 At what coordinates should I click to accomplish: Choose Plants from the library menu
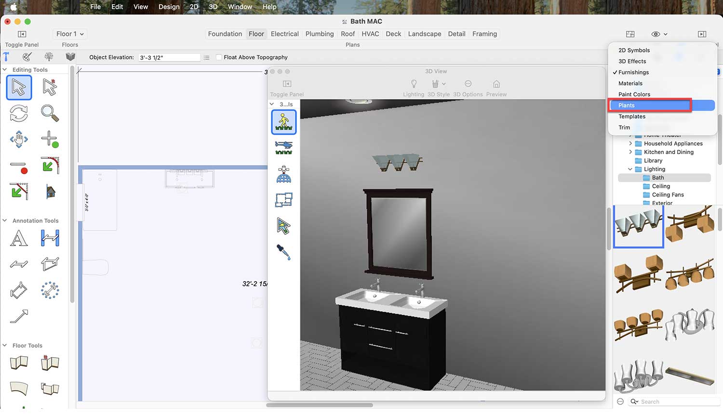pyautogui.click(x=627, y=105)
